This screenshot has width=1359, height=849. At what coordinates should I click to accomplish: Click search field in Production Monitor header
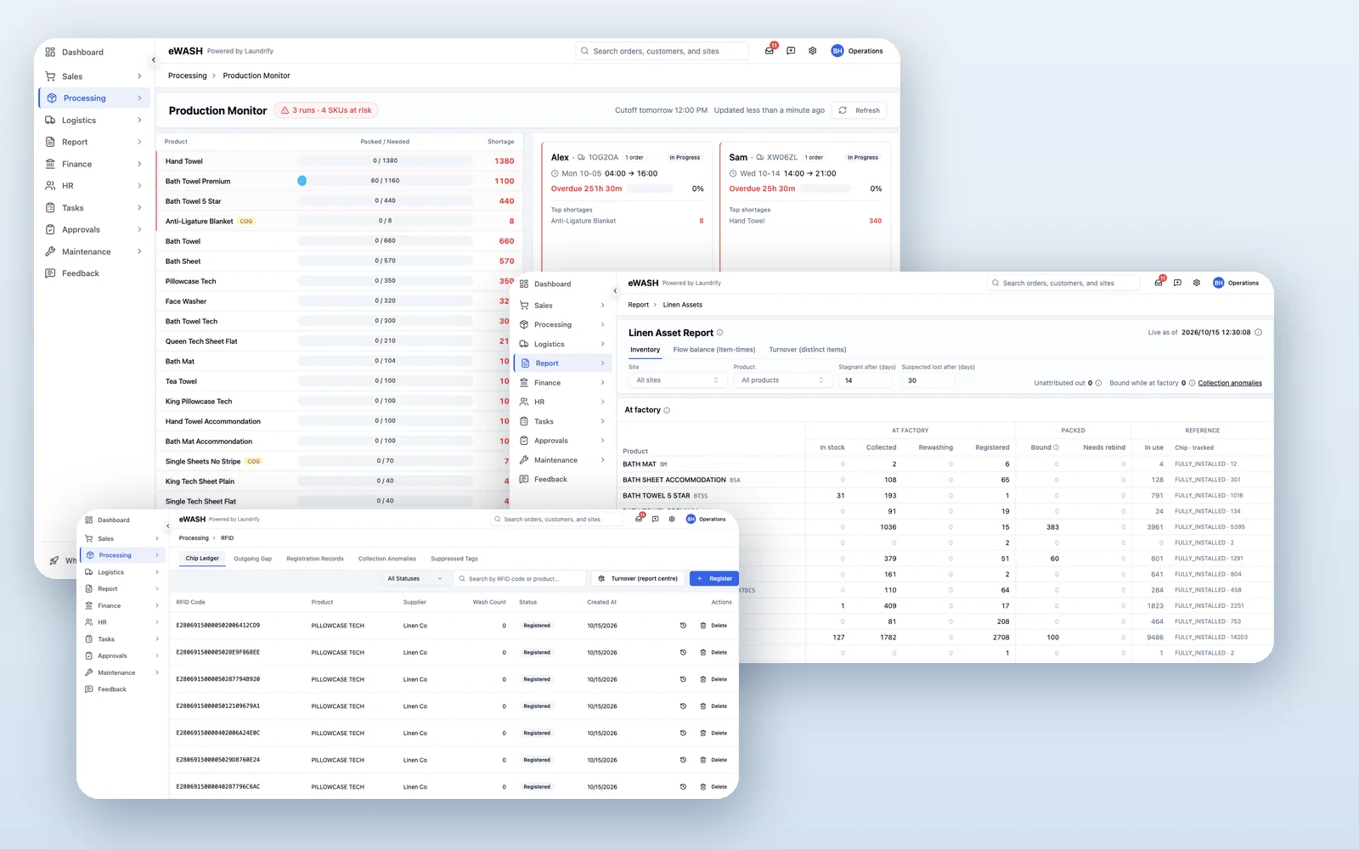point(663,51)
